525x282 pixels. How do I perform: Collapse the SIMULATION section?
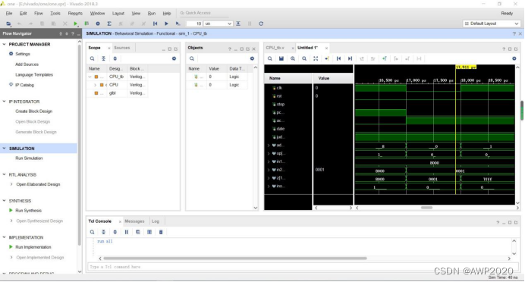tap(4, 148)
